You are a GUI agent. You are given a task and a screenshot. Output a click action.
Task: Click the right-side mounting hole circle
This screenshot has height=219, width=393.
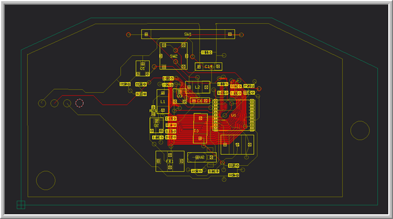pyautogui.click(x=360, y=131)
